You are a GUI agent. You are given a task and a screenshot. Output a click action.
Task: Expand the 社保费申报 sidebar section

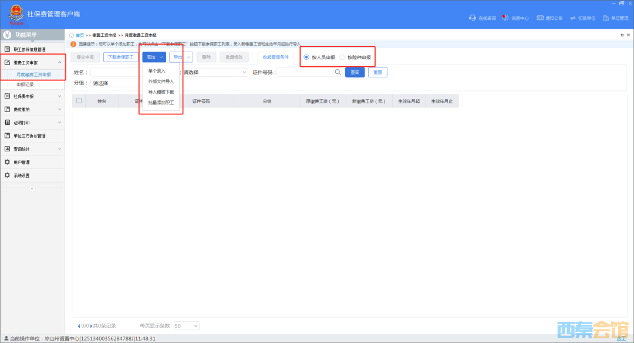tap(32, 96)
